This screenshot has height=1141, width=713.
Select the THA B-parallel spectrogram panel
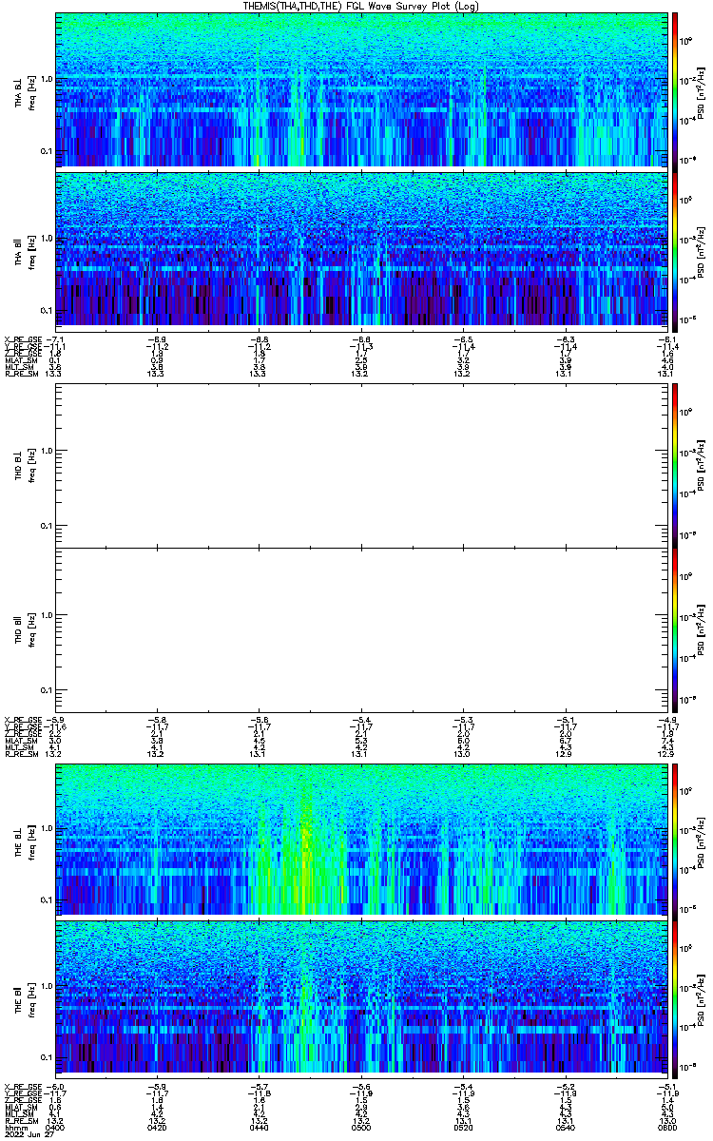pos(359,250)
